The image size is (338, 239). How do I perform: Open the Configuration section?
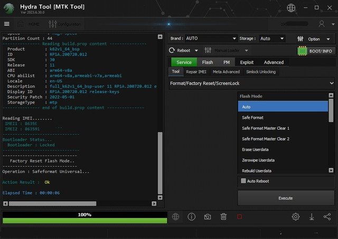point(64,24)
